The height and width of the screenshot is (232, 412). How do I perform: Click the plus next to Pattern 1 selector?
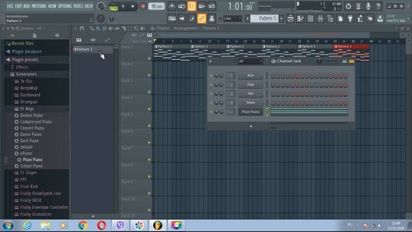coord(281,19)
